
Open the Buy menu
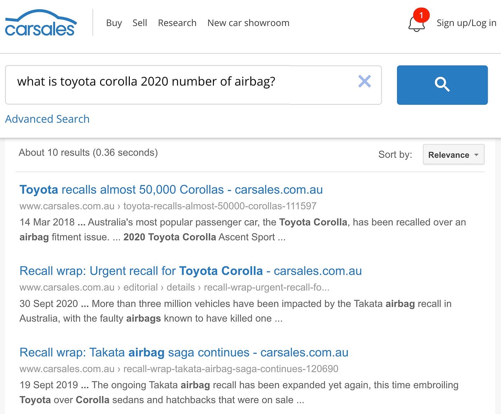[114, 23]
